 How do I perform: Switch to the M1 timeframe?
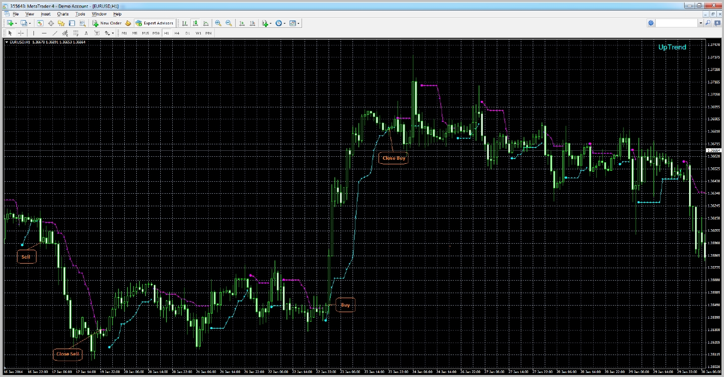124,33
